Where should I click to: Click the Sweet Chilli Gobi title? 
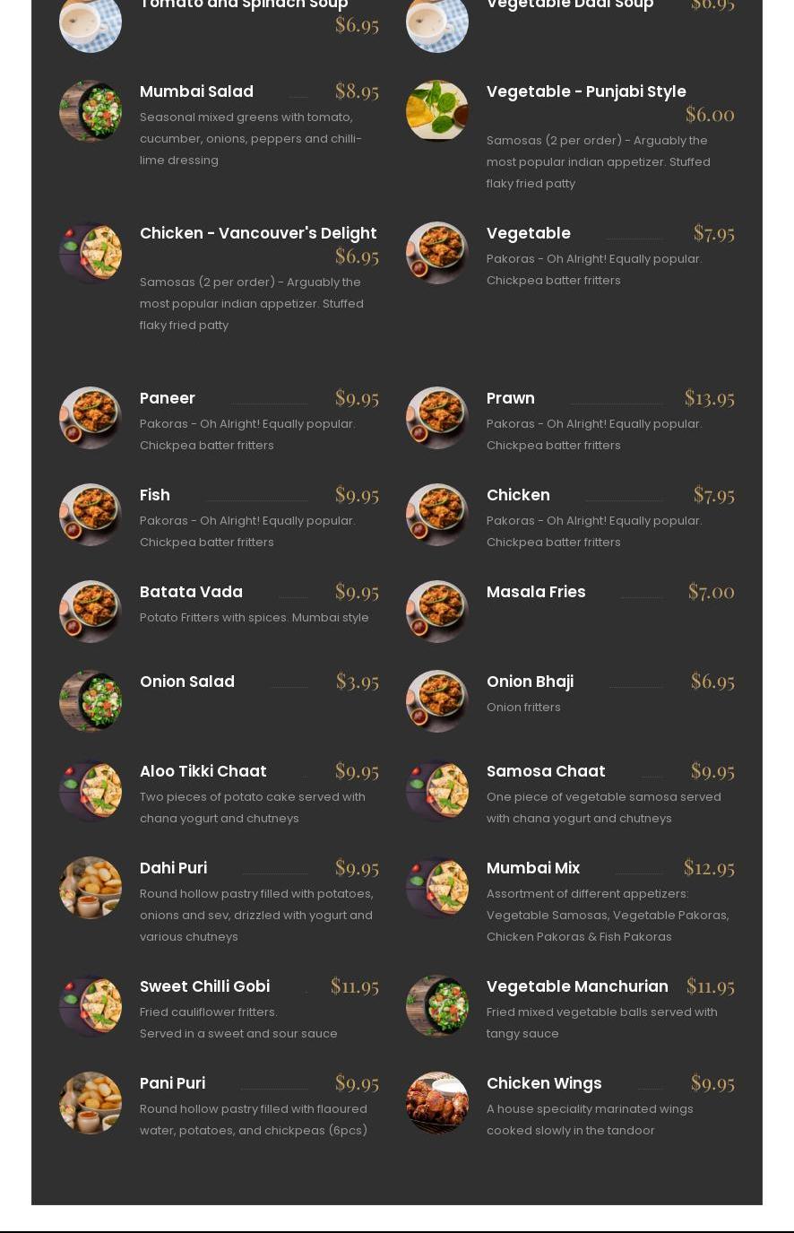(204, 986)
